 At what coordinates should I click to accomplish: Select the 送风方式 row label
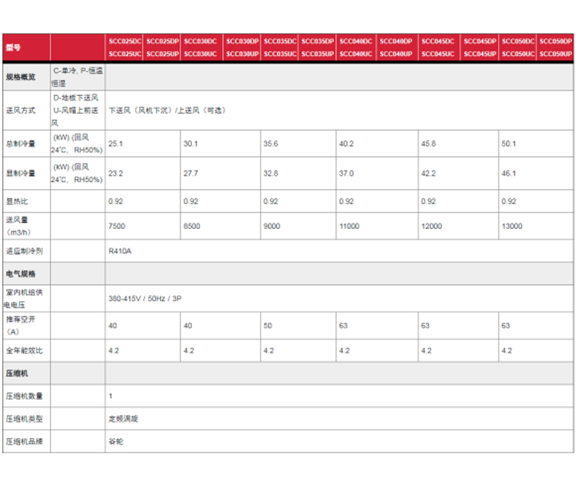pyautogui.click(x=21, y=111)
